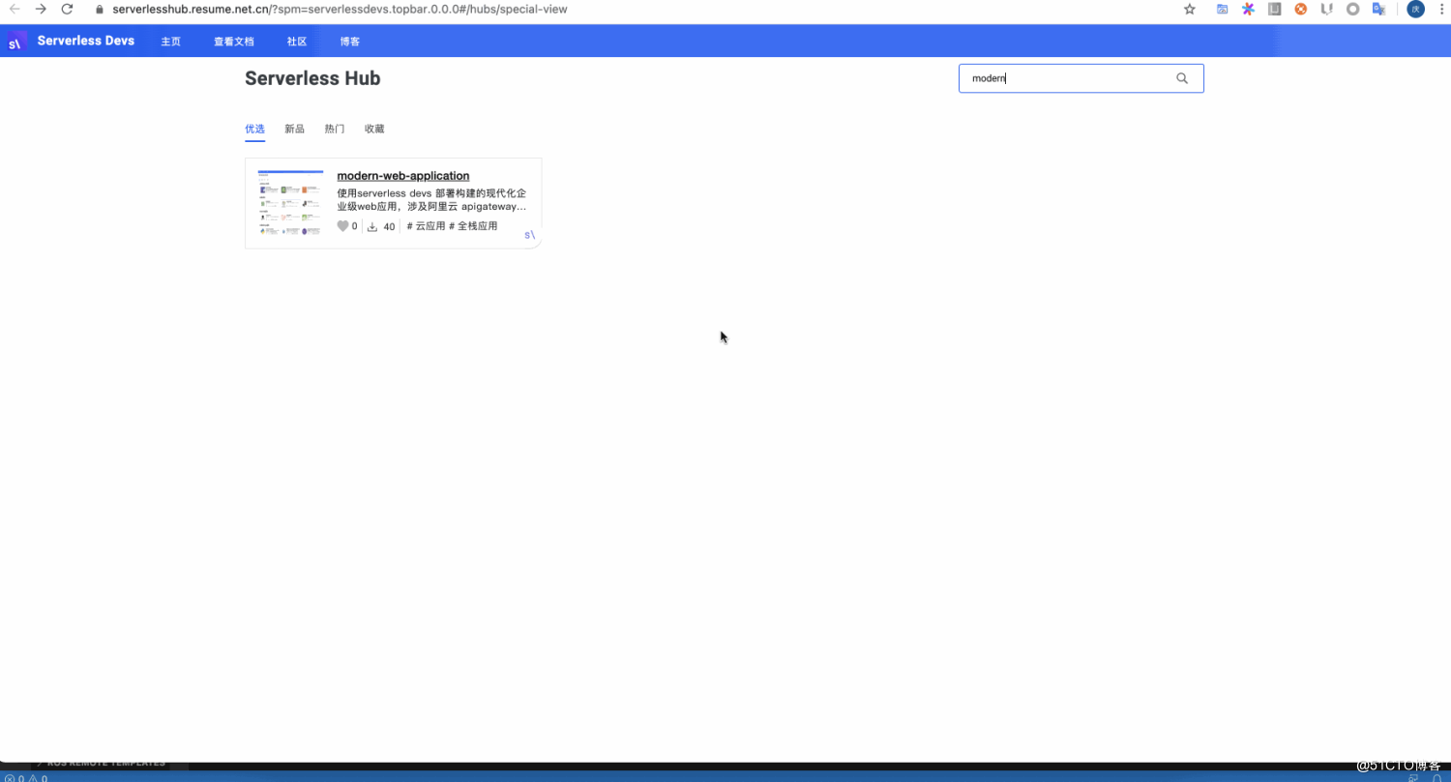Open the modern-web-application link
The image size is (1451, 782).
pos(403,175)
